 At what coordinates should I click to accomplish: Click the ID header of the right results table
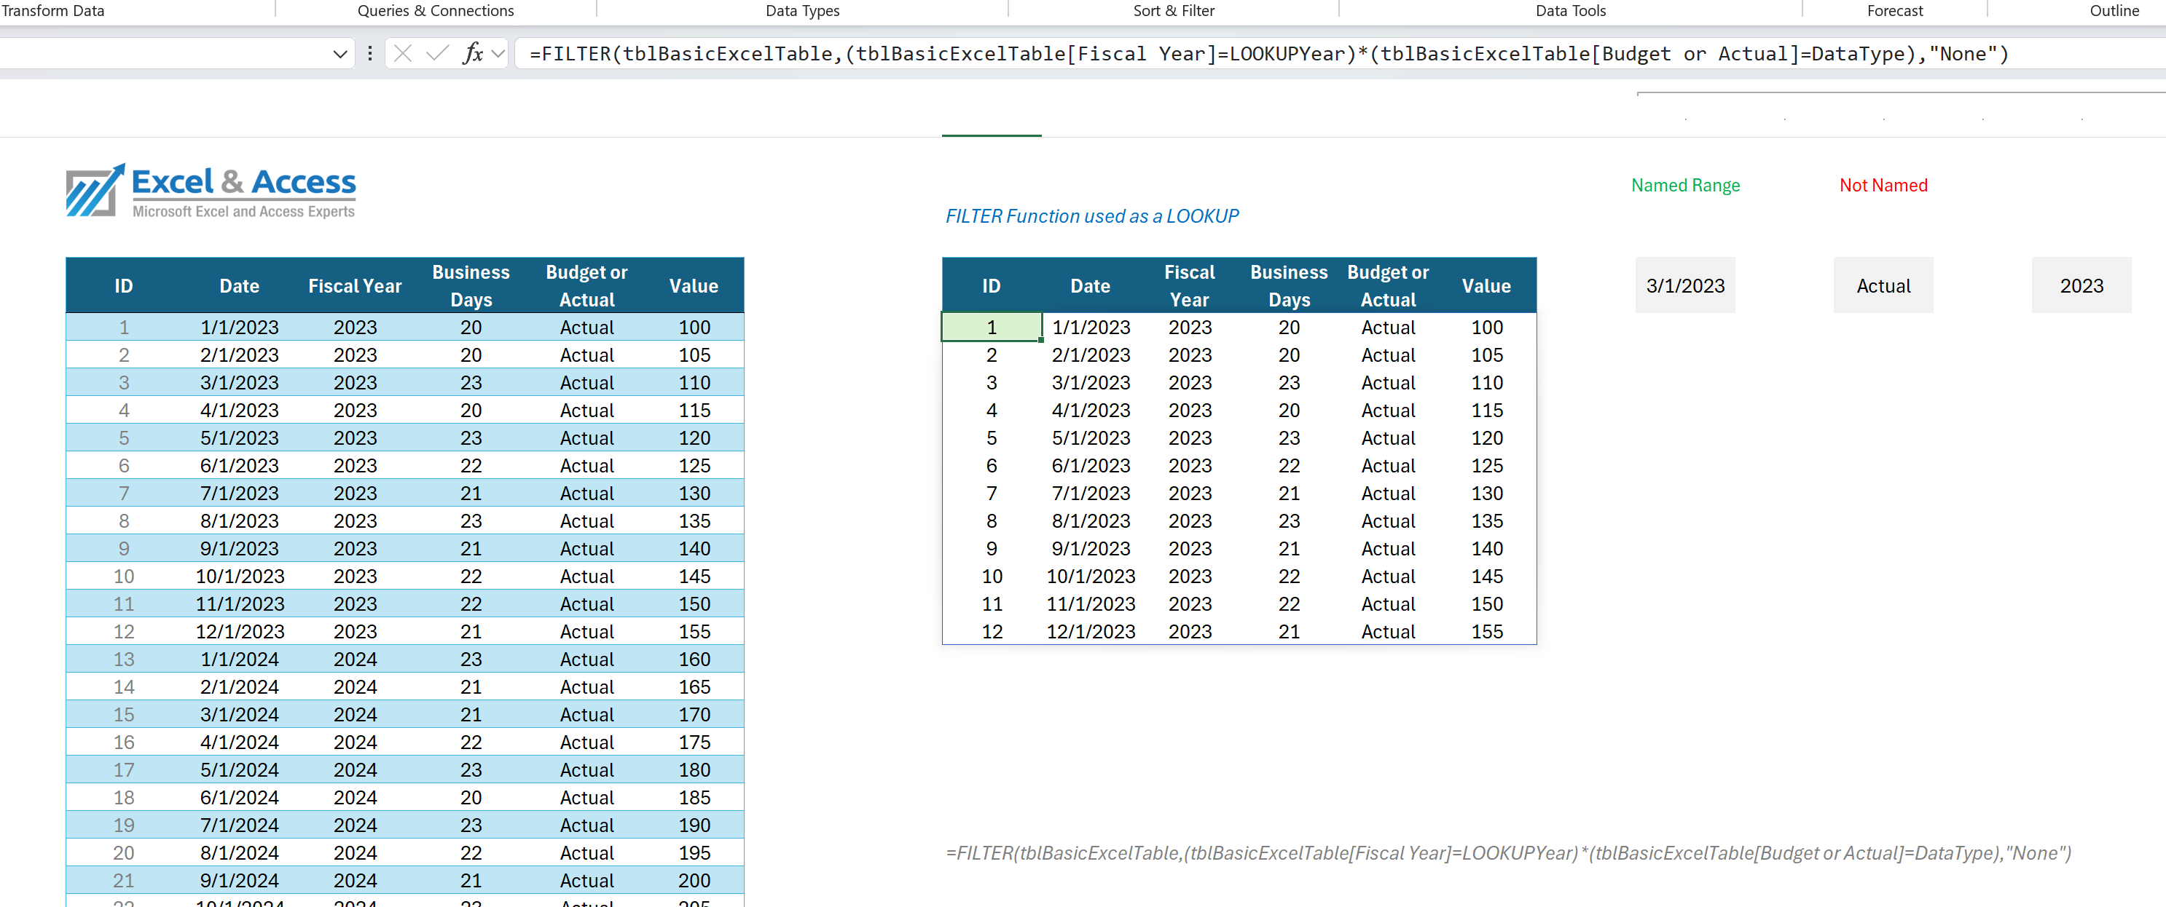[x=992, y=285]
